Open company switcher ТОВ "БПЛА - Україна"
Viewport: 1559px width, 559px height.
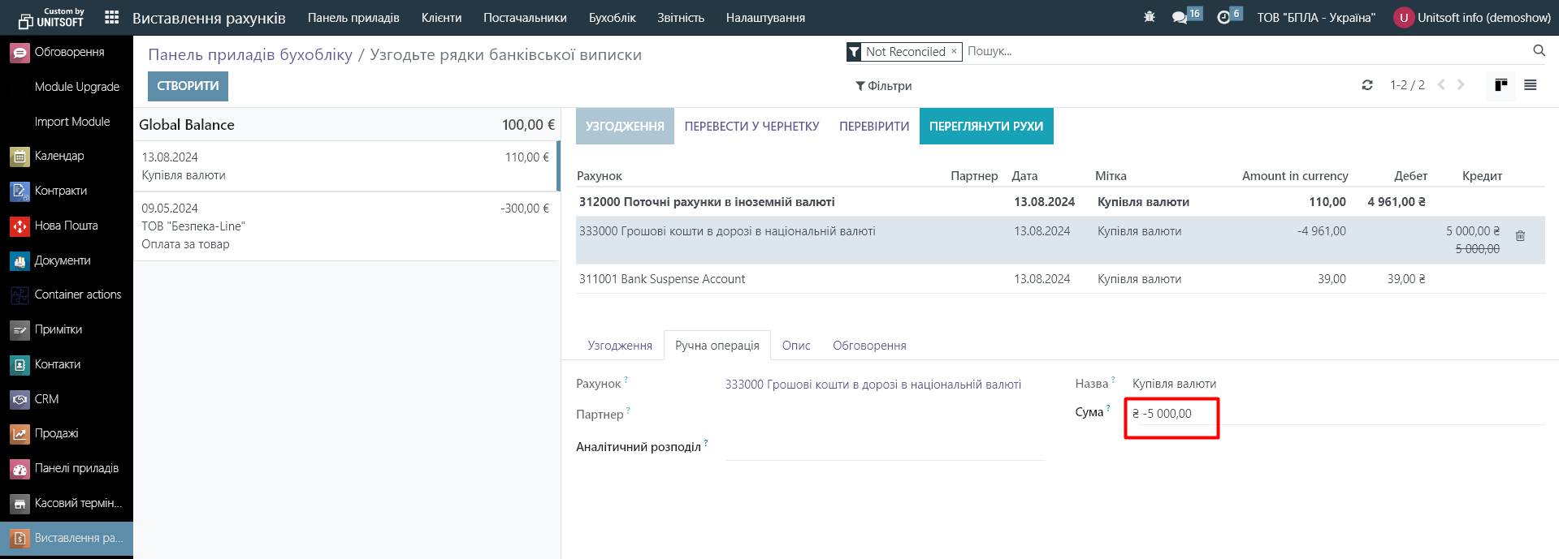tap(1316, 17)
